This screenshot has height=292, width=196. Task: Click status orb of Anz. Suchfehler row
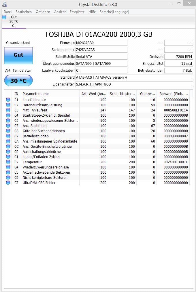(8, 126)
